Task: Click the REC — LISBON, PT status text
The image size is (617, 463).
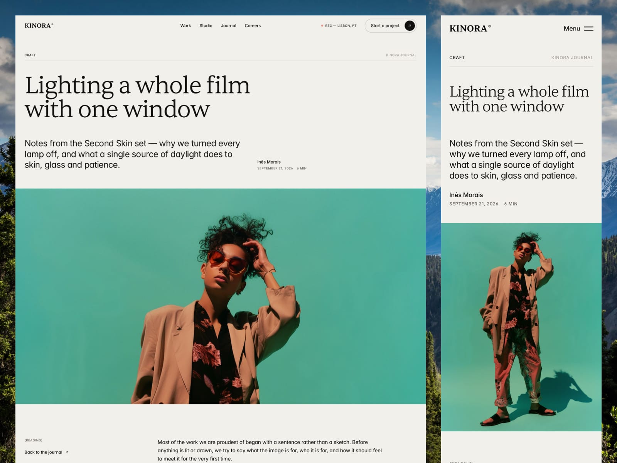Action: pyautogui.click(x=341, y=26)
